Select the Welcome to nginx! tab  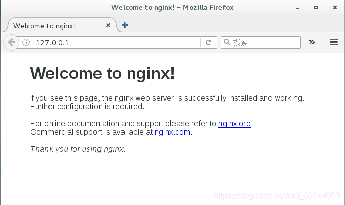62,25
